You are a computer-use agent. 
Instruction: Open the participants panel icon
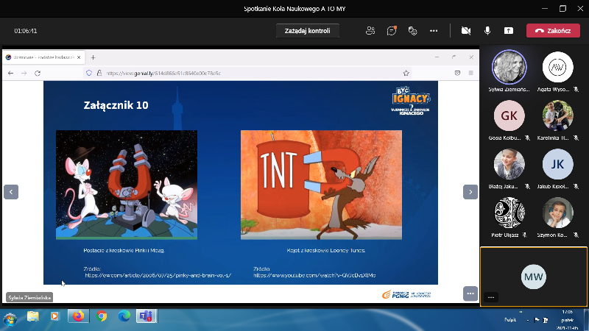[370, 31]
